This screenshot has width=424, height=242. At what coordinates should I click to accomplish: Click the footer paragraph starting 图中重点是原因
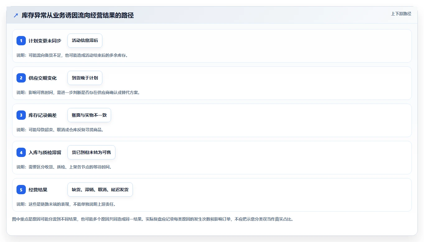(153, 219)
